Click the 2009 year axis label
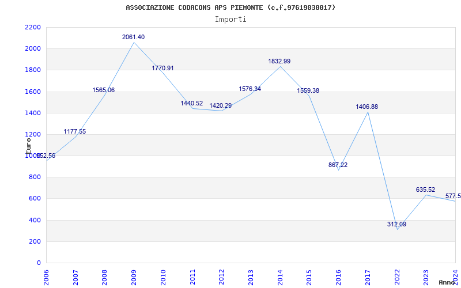 click(x=134, y=278)
